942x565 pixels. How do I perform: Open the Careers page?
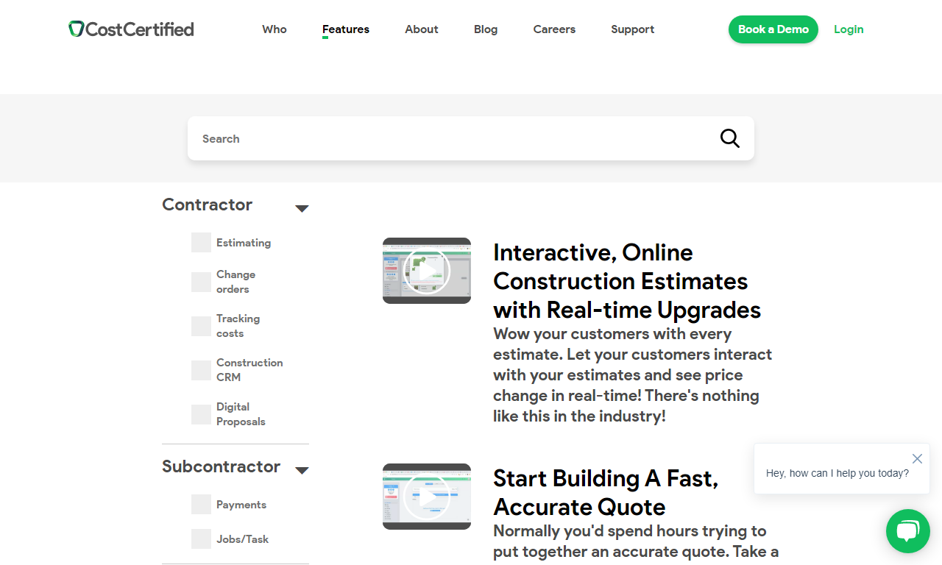pyautogui.click(x=554, y=29)
